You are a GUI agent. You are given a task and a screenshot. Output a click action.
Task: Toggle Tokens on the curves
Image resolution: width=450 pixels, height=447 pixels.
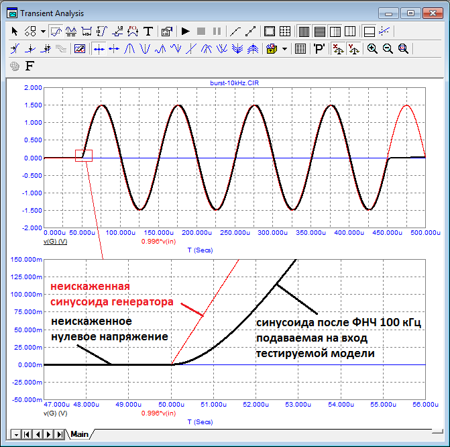[x=251, y=31]
